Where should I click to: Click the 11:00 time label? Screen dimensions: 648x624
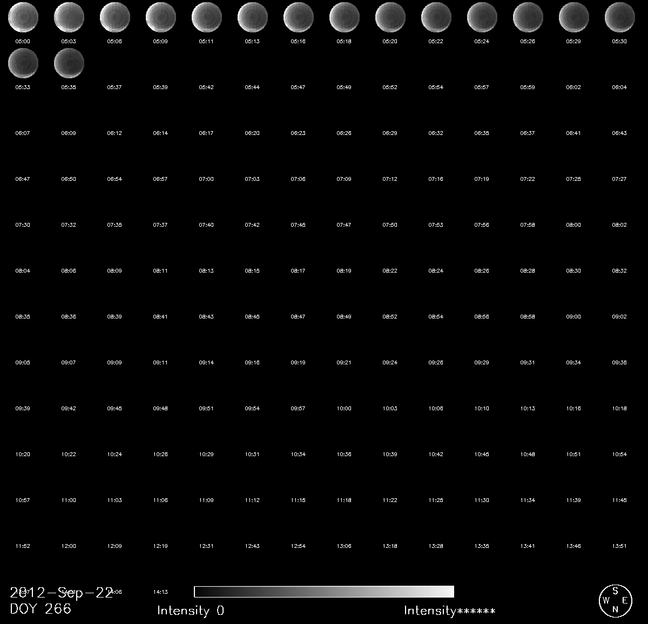pyautogui.click(x=69, y=500)
